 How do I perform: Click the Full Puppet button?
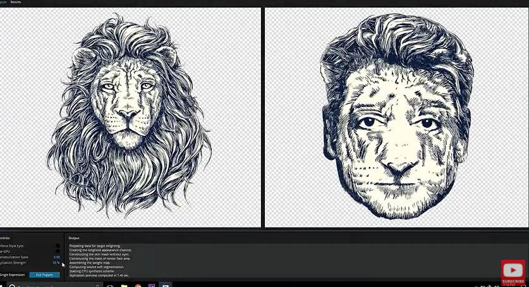click(44, 275)
